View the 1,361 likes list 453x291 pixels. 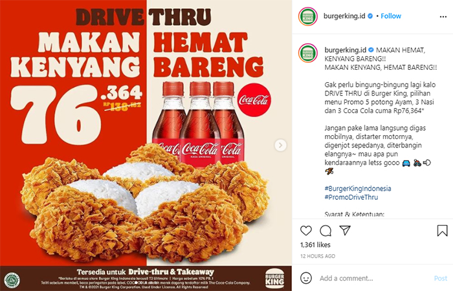(x=315, y=245)
